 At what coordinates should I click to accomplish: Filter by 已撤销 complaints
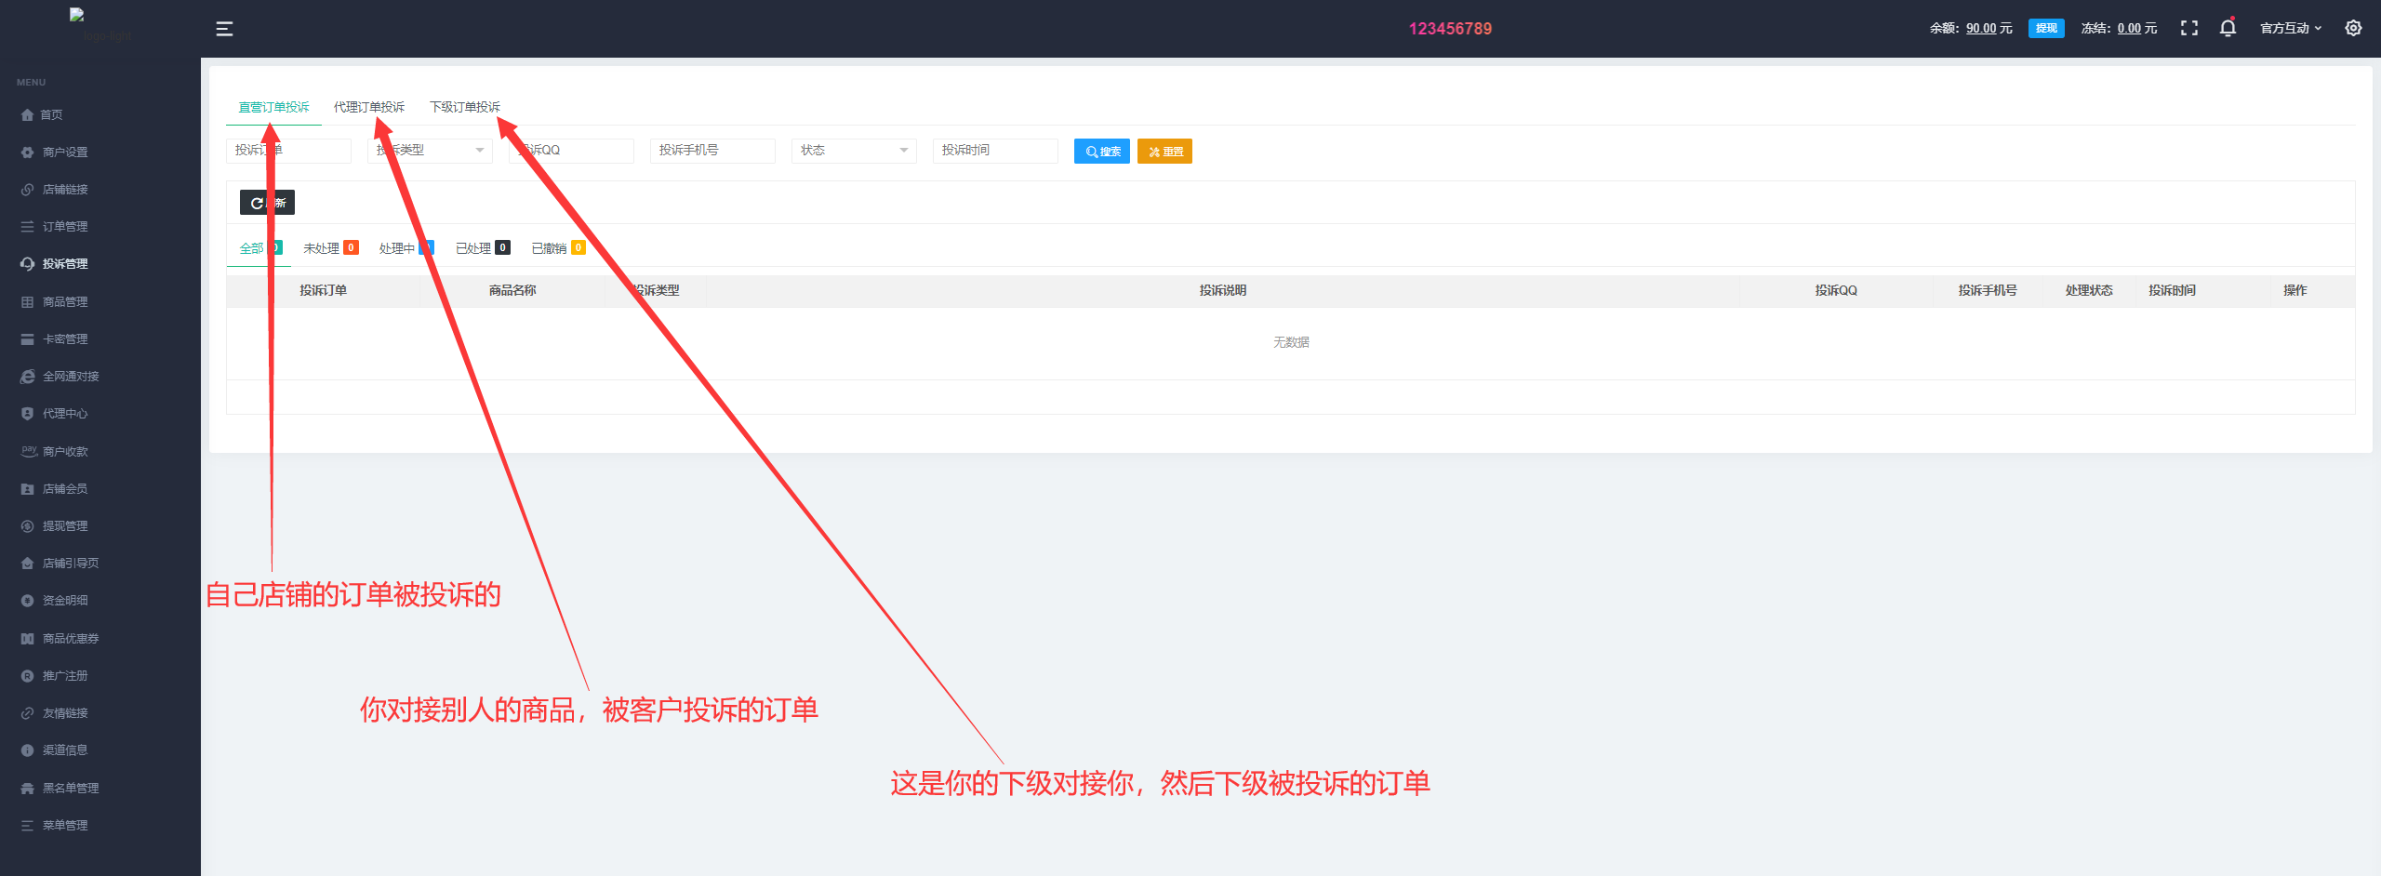(558, 248)
